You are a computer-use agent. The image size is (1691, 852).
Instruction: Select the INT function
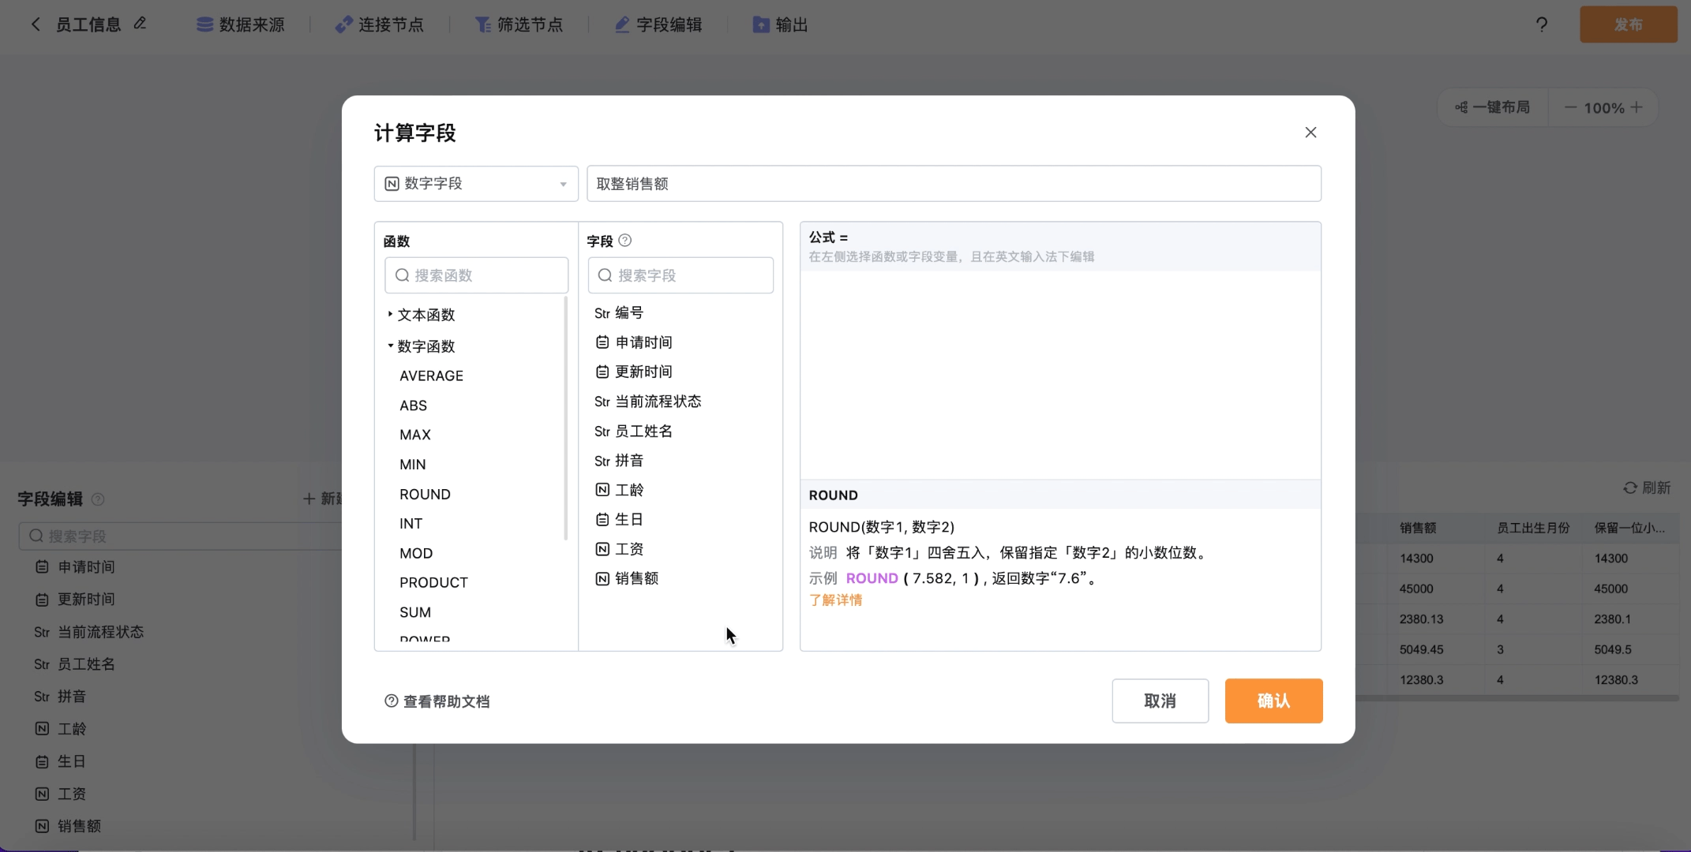pos(411,524)
